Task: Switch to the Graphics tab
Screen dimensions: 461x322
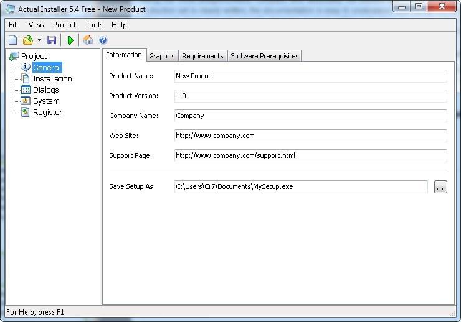Action: (162, 56)
